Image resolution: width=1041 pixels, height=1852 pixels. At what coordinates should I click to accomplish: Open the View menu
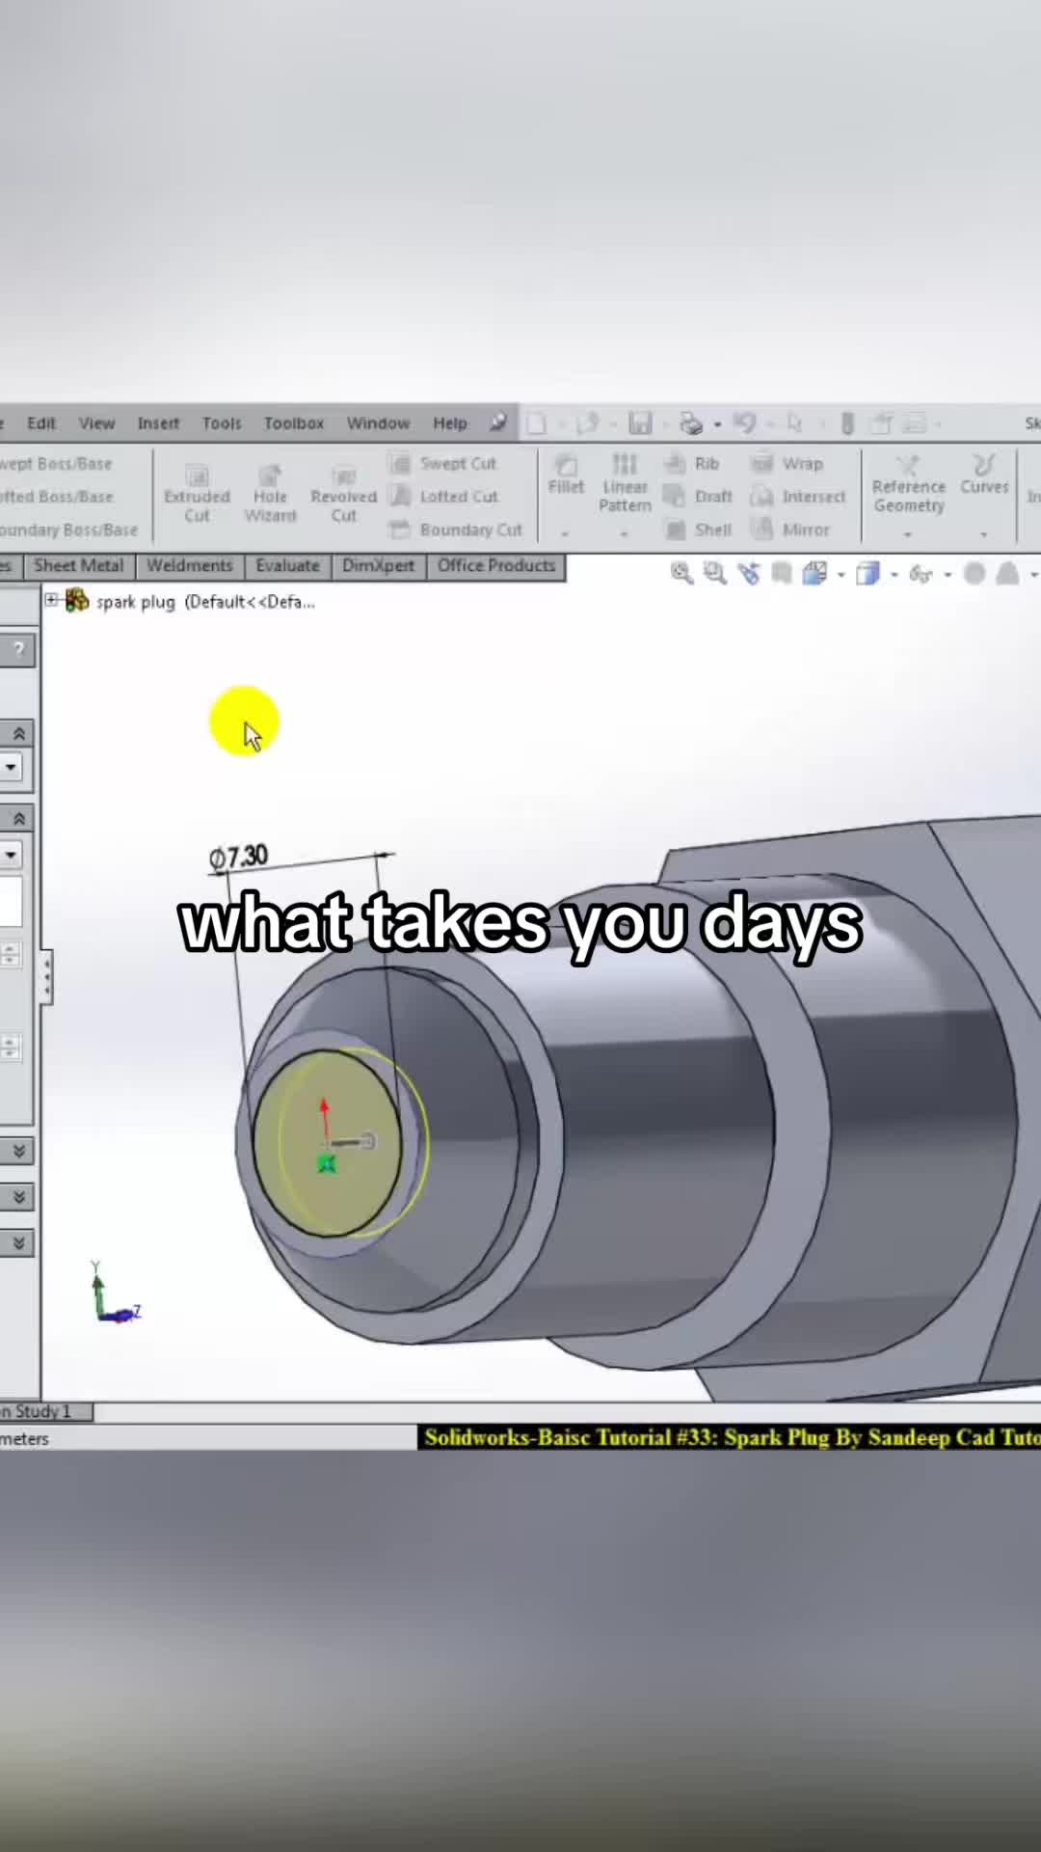tap(96, 423)
